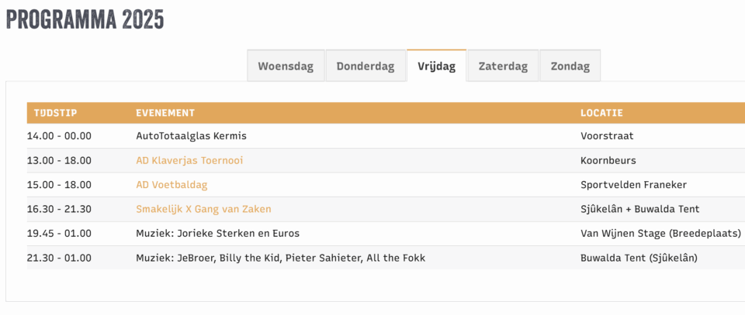
Task: Follow the AD Voetbaldag link
Action: (172, 185)
